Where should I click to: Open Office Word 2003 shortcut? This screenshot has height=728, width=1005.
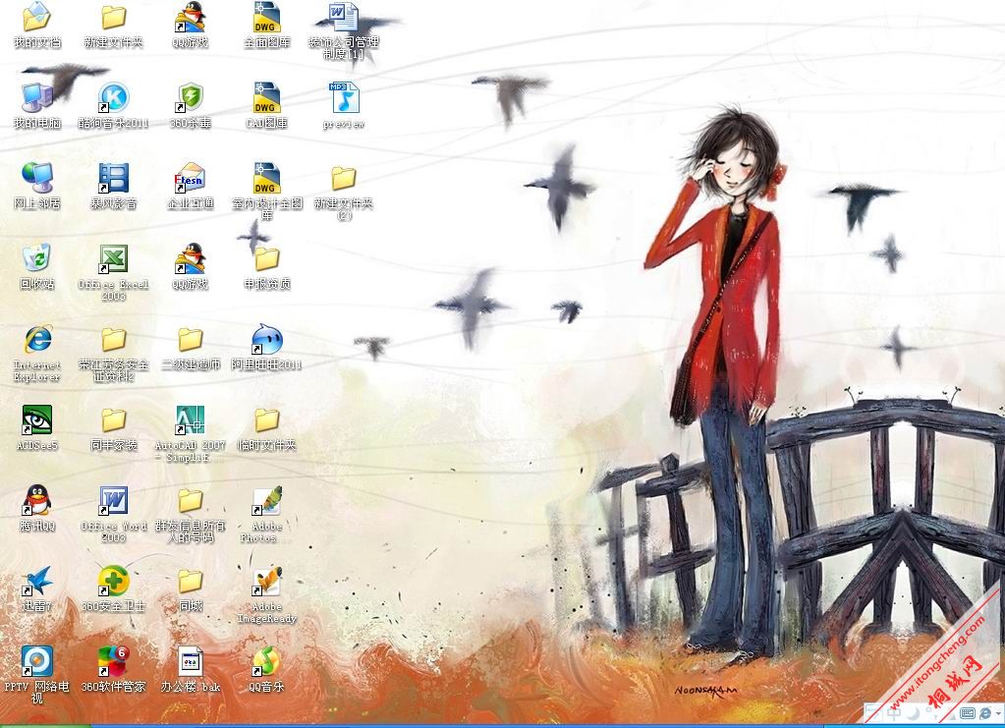pos(114,501)
